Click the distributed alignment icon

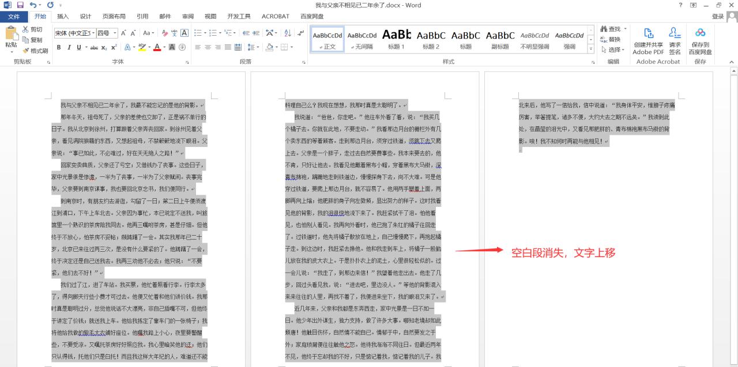point(238,47)
